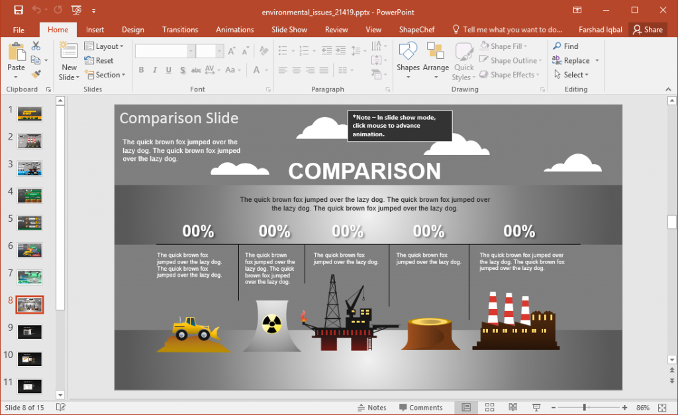Select slide 4 thumbnail
This screenshot has width=678, height=415.
[x=29, y=195]
